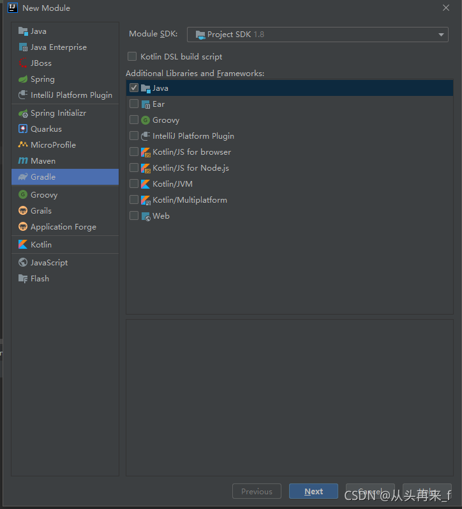Check the Ear framework checkbox
The width and height of the screenshot is (462, 509).
click(134, 104)
